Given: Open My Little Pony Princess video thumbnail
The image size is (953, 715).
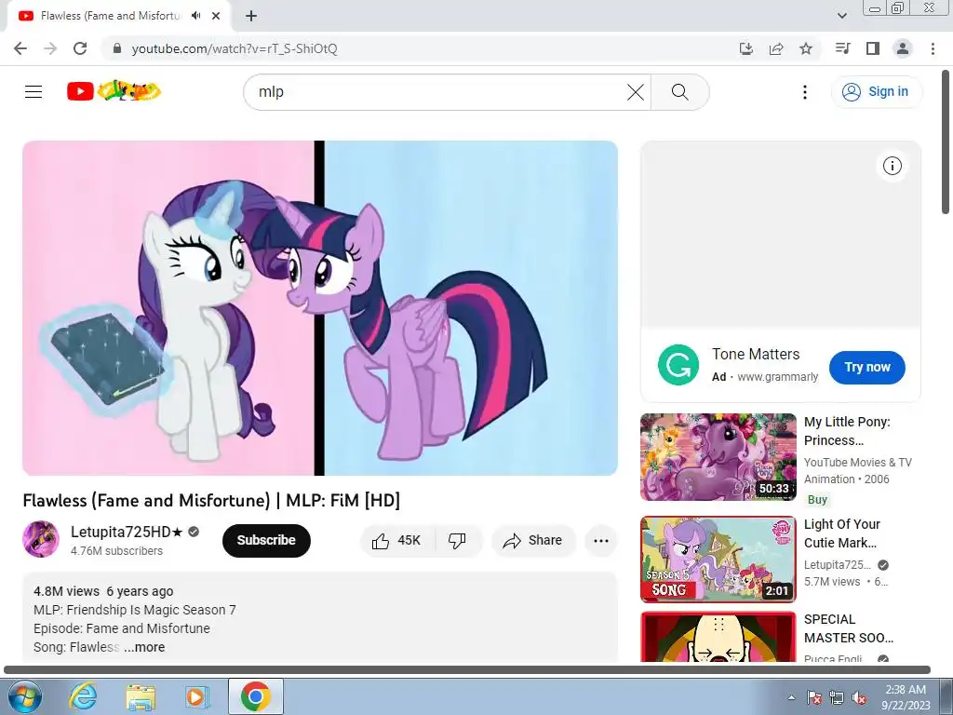Looking at the screenshot, I should 718,457.
